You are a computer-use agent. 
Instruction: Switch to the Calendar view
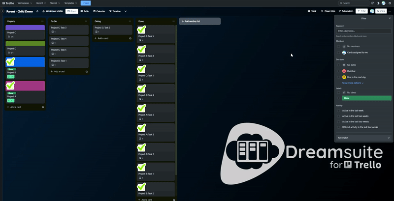click(x=99, y=11)
